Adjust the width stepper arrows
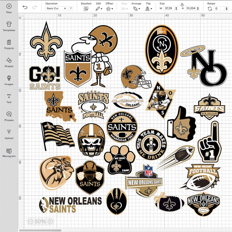The height and width of the screenshot is (232, 232). 176,9
